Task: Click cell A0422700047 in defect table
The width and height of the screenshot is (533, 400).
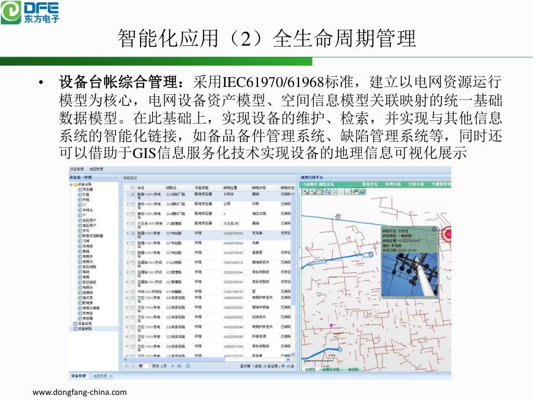Action: [233, 253]
